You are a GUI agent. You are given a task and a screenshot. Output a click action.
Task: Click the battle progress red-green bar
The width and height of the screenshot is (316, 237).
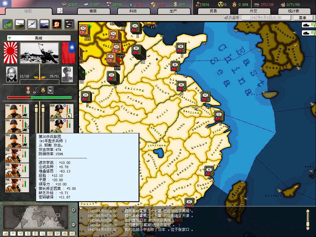(x=39, y=98)
